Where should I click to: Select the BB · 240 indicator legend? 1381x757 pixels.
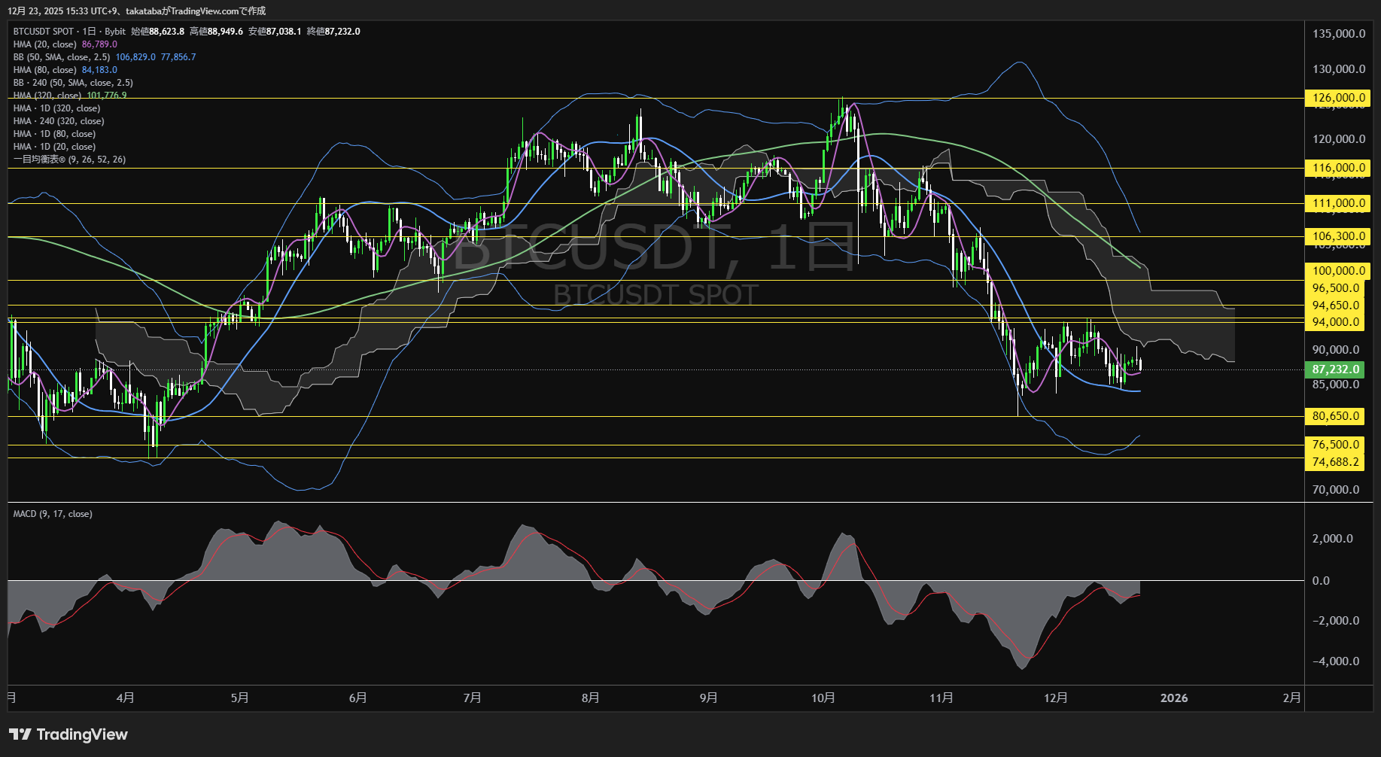73,83
